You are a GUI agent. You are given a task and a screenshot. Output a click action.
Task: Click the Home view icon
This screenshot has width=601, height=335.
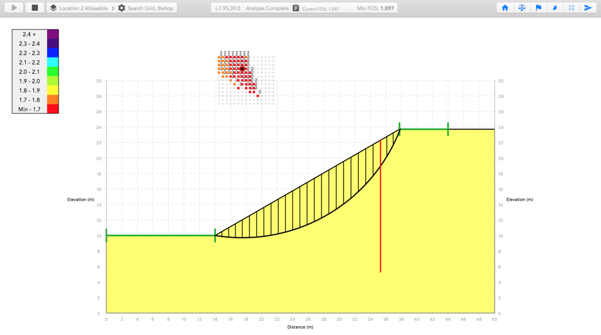pos(505,8)
